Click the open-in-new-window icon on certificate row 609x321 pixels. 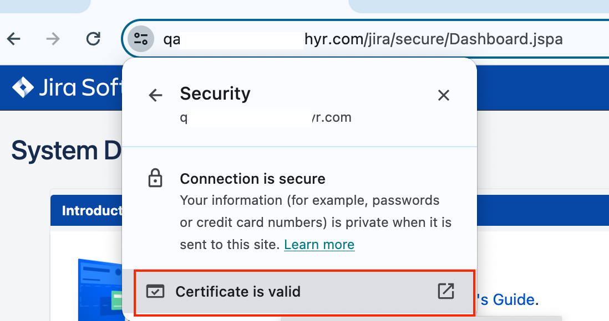(x=445, y=291)
